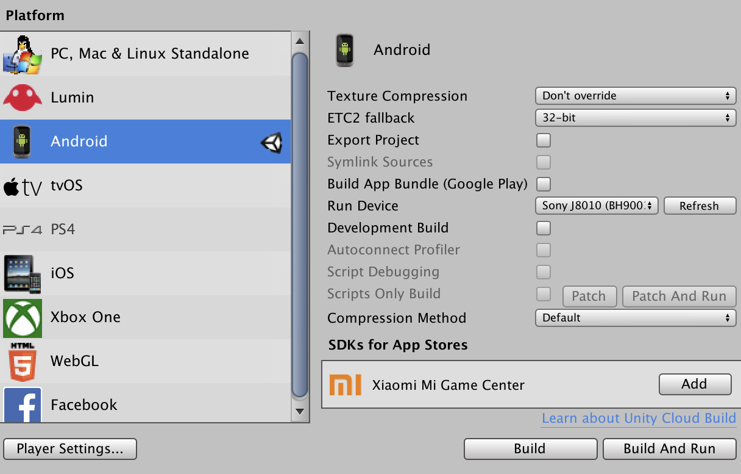Select the WebGL platform row

146,361
